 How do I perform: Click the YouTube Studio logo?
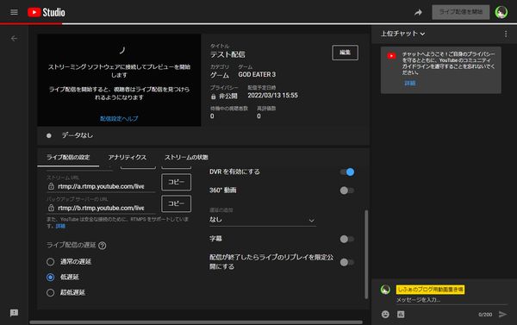pyautogui.click(x=47, y=12)
